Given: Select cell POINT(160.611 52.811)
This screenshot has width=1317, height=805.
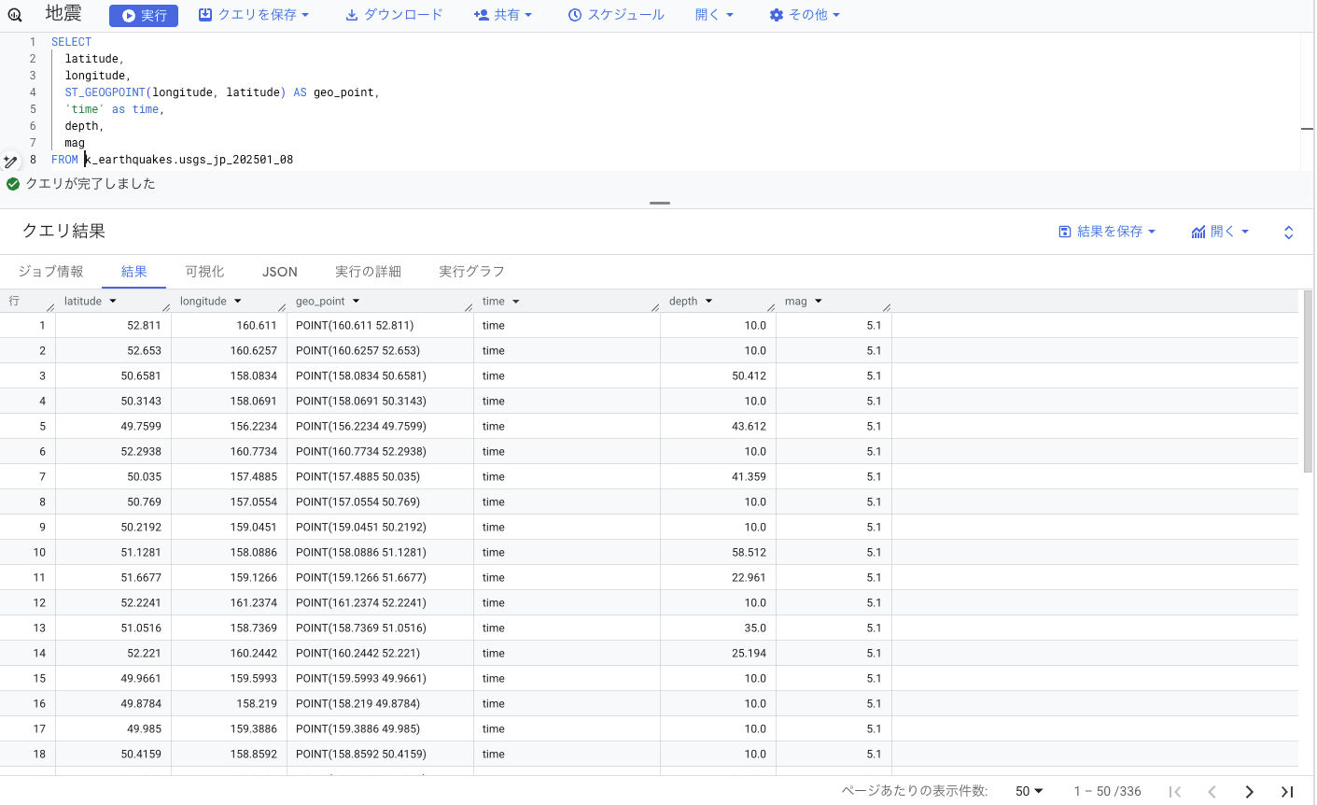Looking at the screenshot, I should tap(381, 326).
